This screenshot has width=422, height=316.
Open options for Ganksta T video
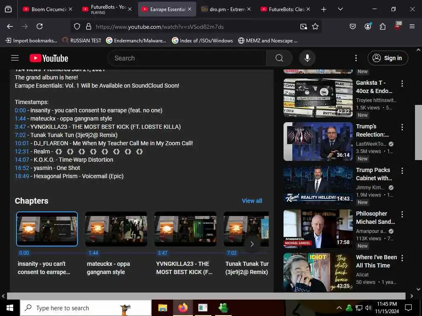pos(402,83)
